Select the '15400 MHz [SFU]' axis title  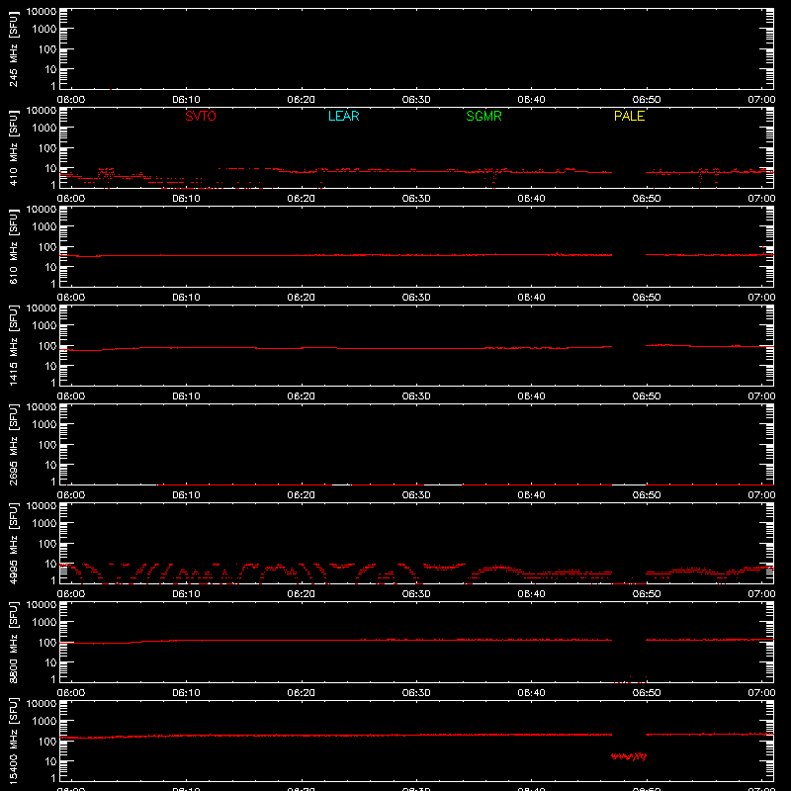[13, 741]
